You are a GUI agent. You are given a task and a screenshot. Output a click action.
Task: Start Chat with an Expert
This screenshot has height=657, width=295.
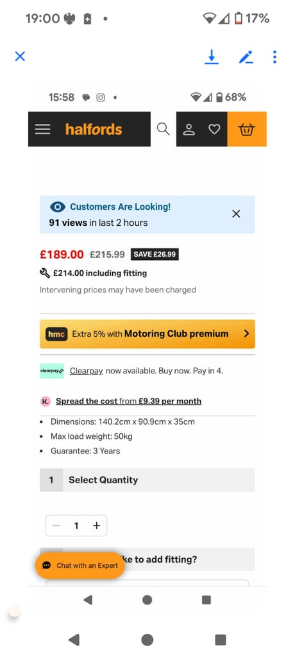pyautogui.click(x=80, y=565)
